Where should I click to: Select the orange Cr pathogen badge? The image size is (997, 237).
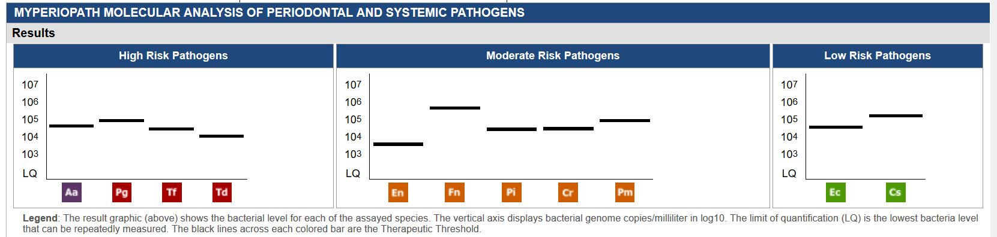(568, 192)
